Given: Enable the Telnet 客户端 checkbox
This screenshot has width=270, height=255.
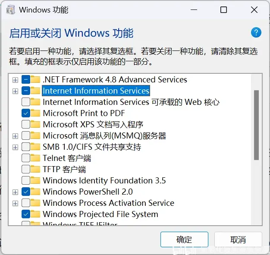Looking at the screenshot, I should 26,158.
